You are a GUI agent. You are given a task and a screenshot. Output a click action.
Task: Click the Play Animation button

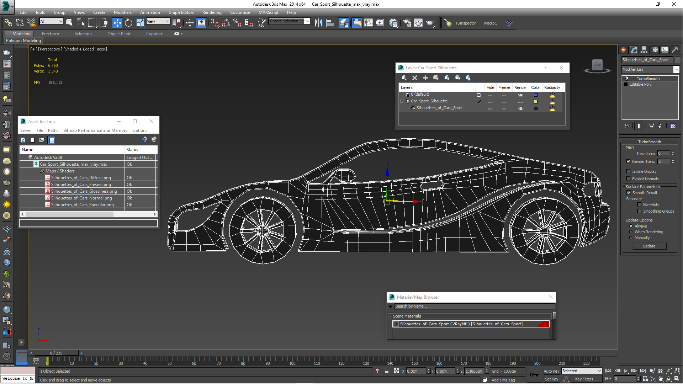tap(626, 371)
